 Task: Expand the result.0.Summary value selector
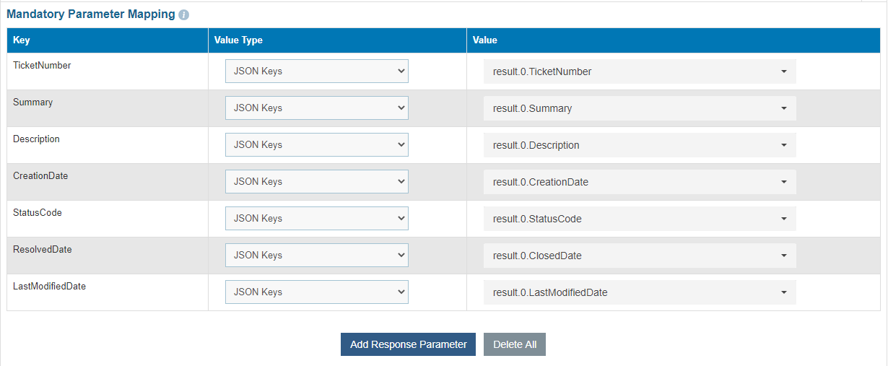point(640,108)
